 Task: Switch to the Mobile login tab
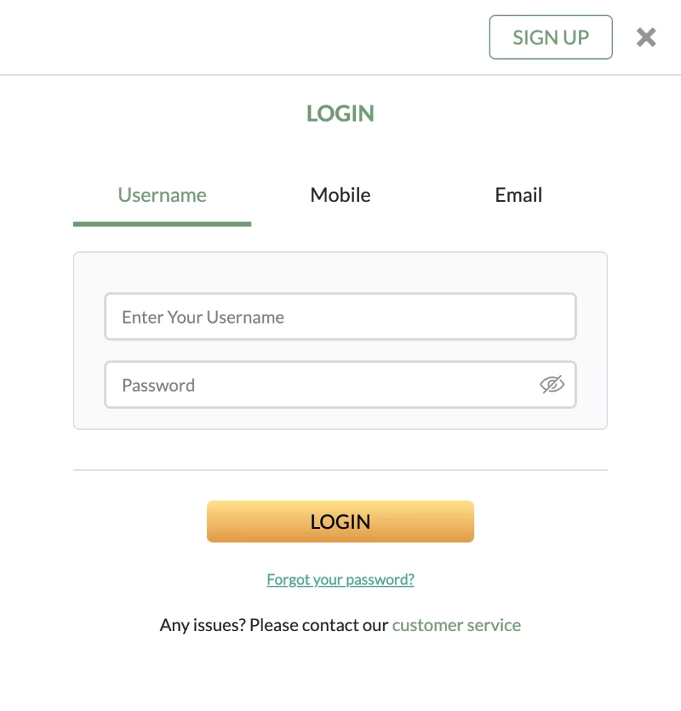339,195
